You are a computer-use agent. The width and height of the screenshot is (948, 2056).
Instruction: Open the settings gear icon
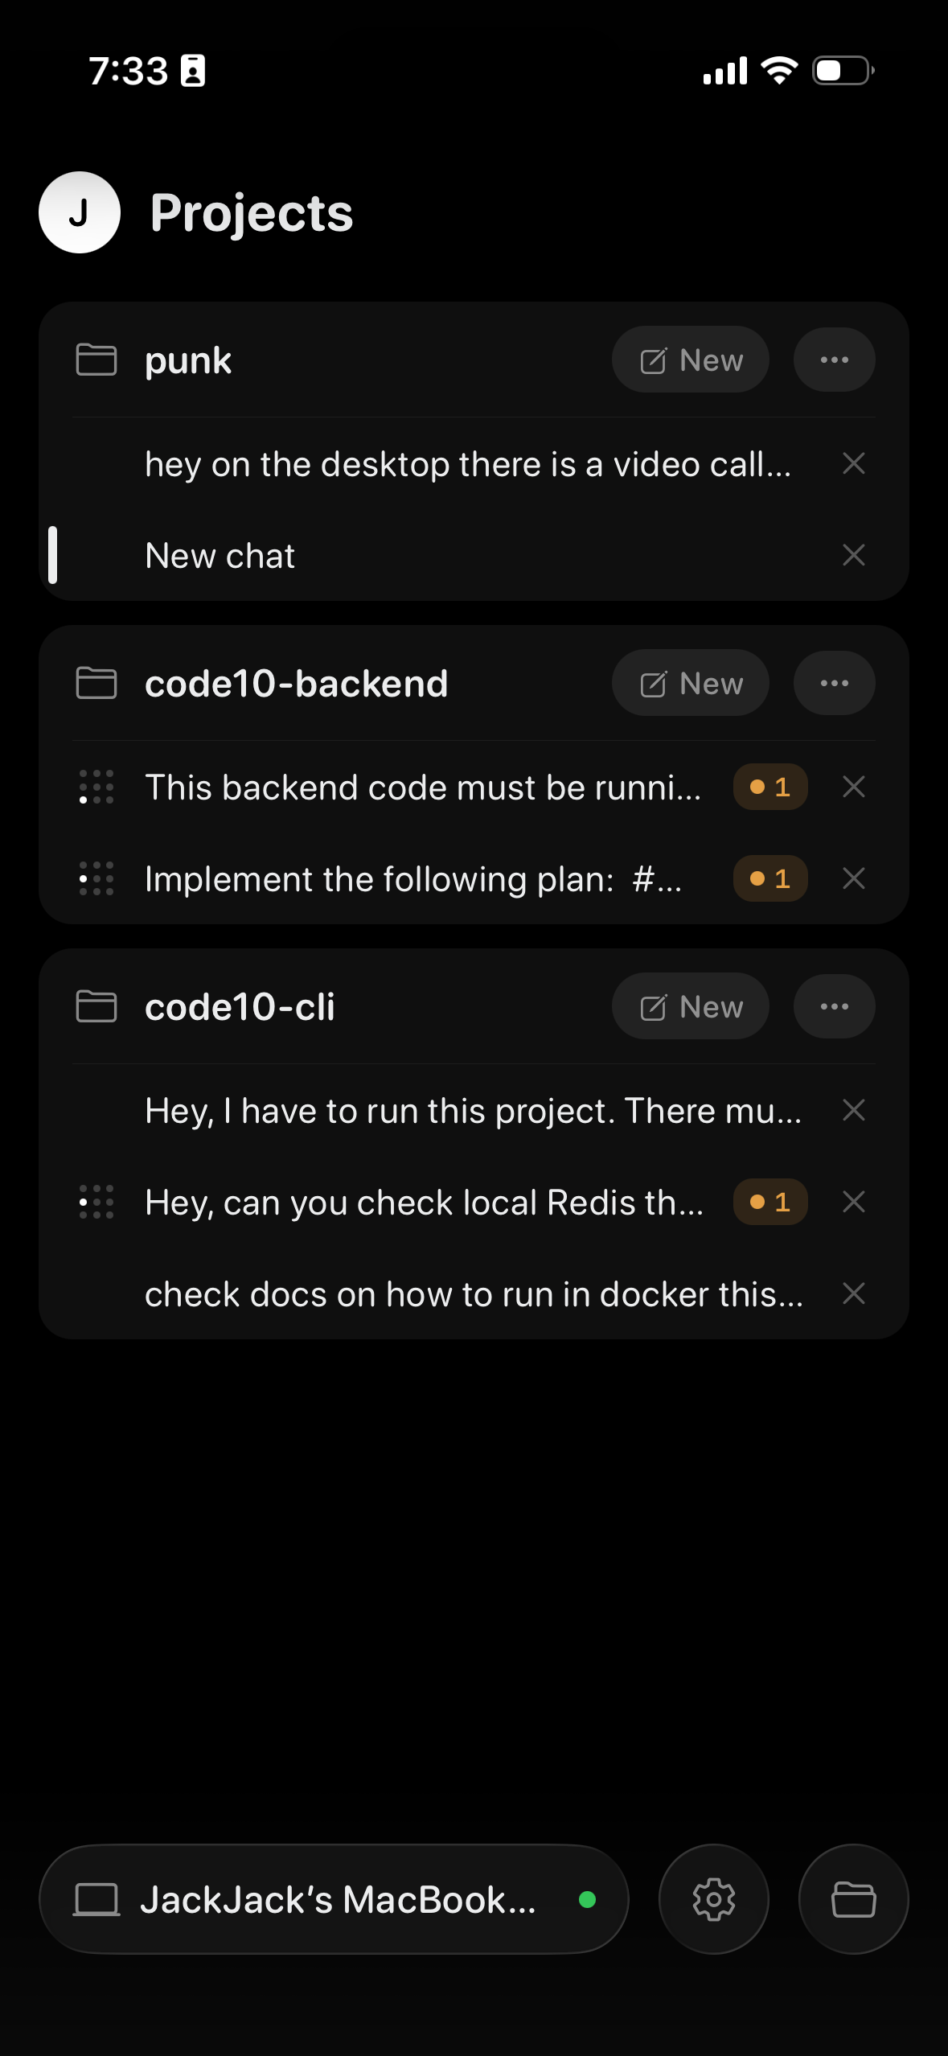point(713,1899)
